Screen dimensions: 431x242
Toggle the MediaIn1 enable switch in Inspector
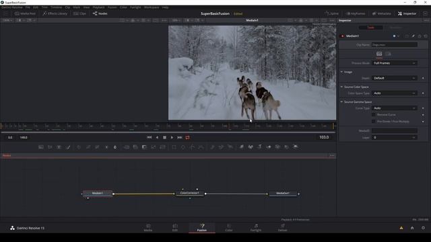(343, 36)
